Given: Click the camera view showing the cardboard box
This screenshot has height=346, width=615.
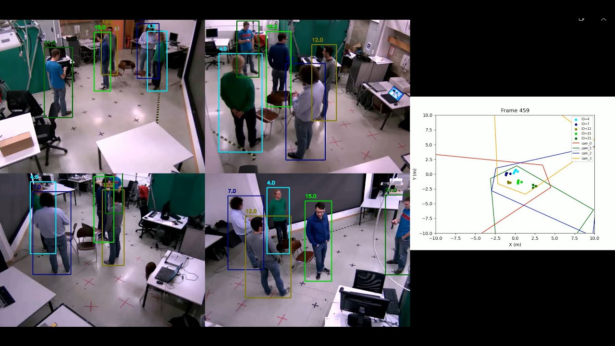Looking at the screenshot, I should pyautogui.click(x=102, y=96).
